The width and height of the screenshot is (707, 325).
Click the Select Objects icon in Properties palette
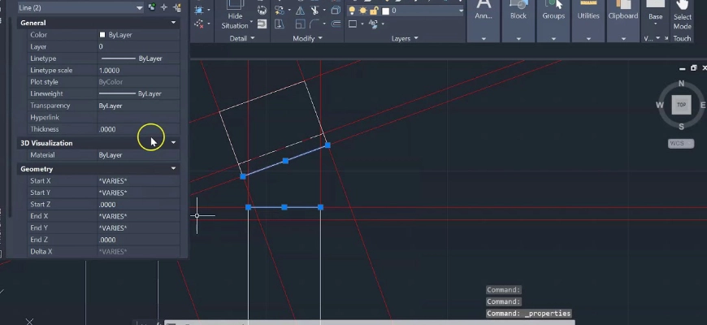164,7
